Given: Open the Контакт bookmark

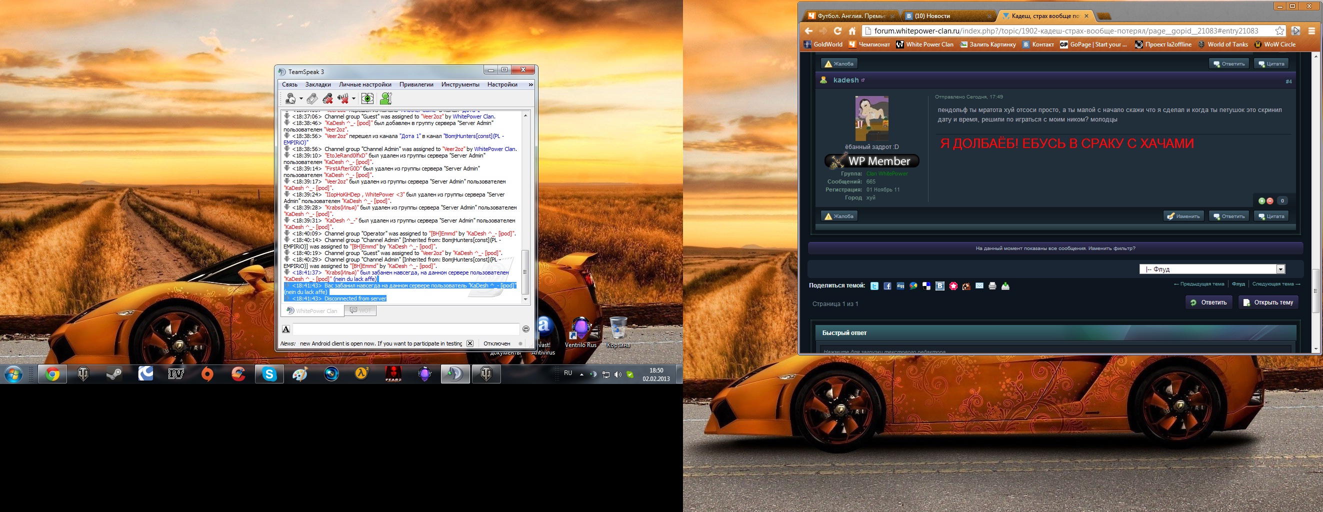Looking at the screenshot, I should 1038,44.
